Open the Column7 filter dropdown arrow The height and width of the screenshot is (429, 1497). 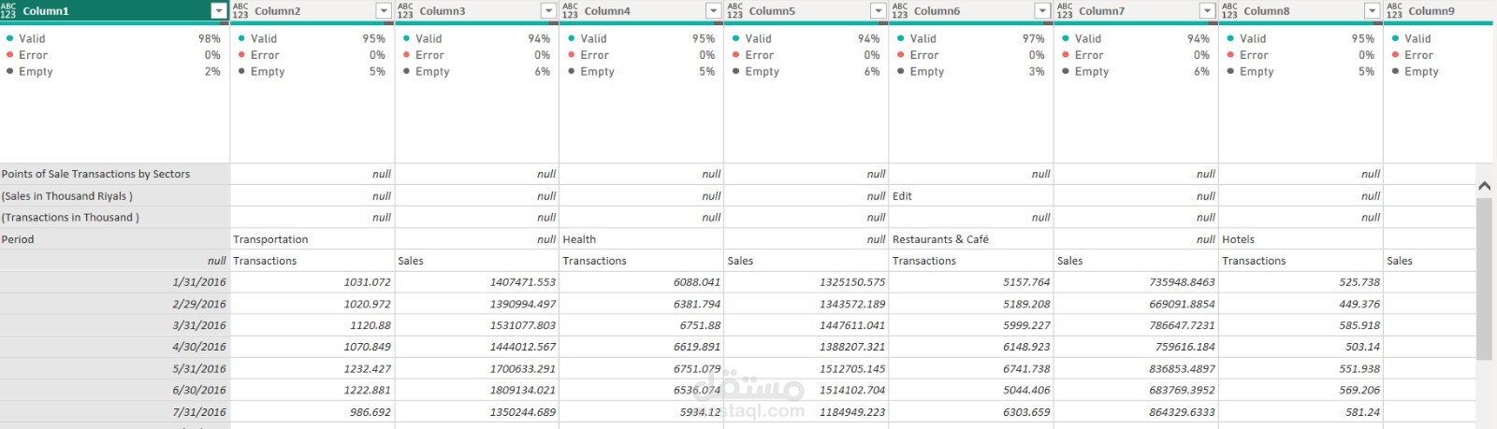(x=1207, y=10)
